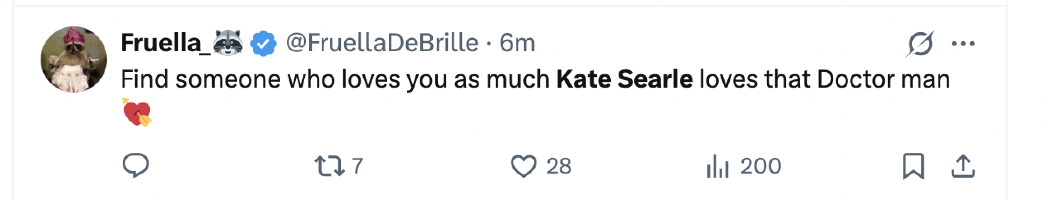The image size is (1053, 200).
Task: Click the Fruella_ display name
Action: point(166,42)
